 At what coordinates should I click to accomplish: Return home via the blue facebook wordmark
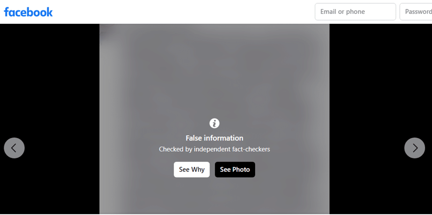pyautogui.click(x=28, y=12)
